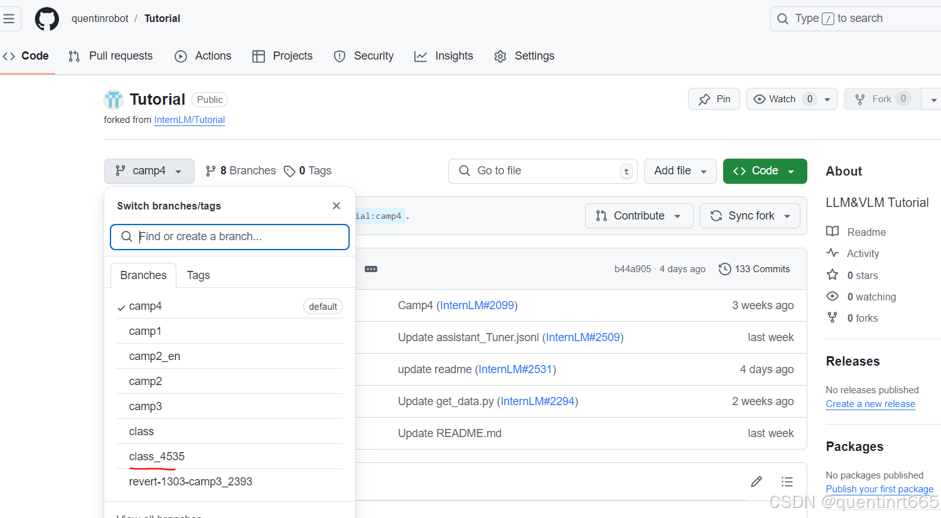
Task: Switch to the class branch
Action: [x=230, y=431]
